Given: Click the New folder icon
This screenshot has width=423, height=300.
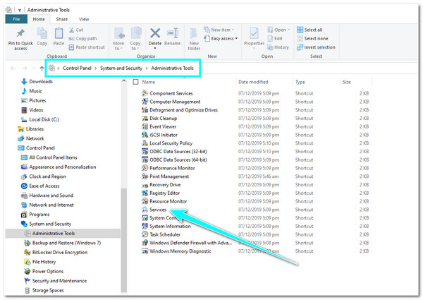Looking at the screenshot, I should tap(193, 34).
